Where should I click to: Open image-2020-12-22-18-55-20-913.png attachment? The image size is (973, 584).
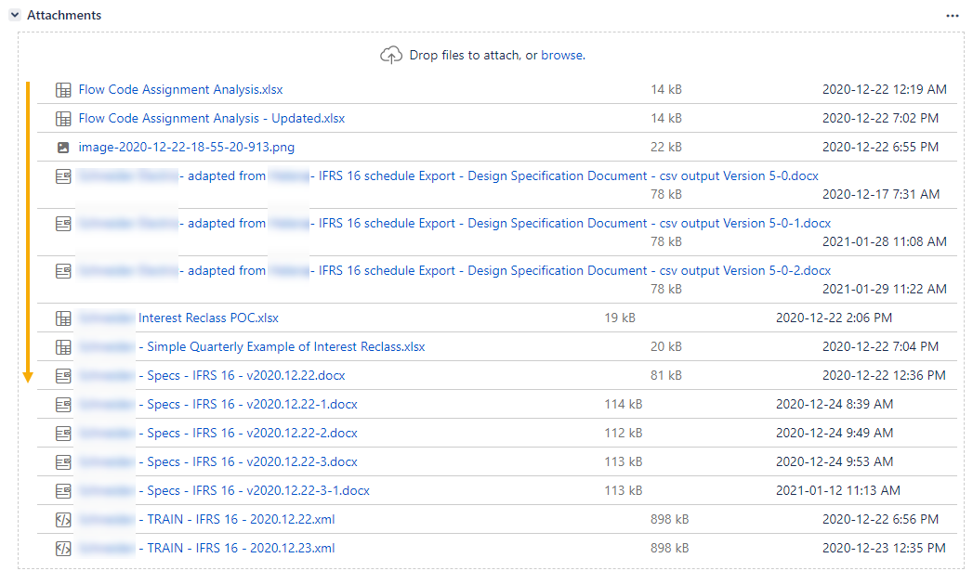click(x=186, y=148)
